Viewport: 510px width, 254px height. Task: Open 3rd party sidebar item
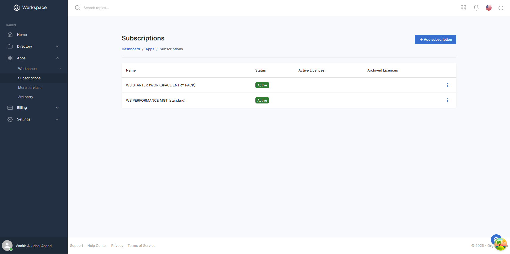click(26, 97)
